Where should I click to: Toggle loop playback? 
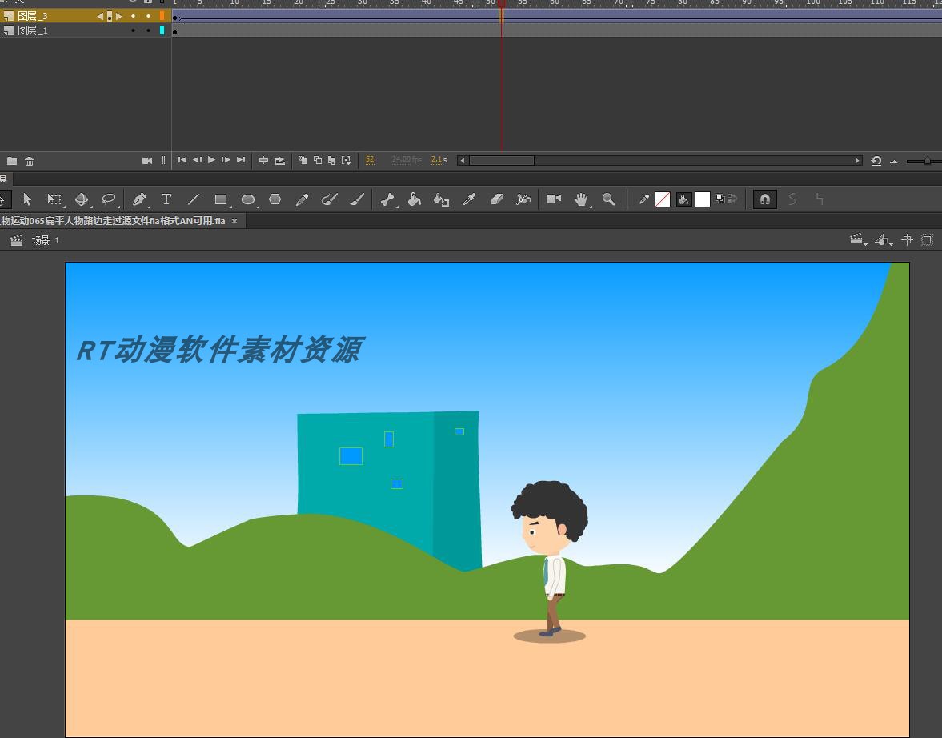point(280,160)
